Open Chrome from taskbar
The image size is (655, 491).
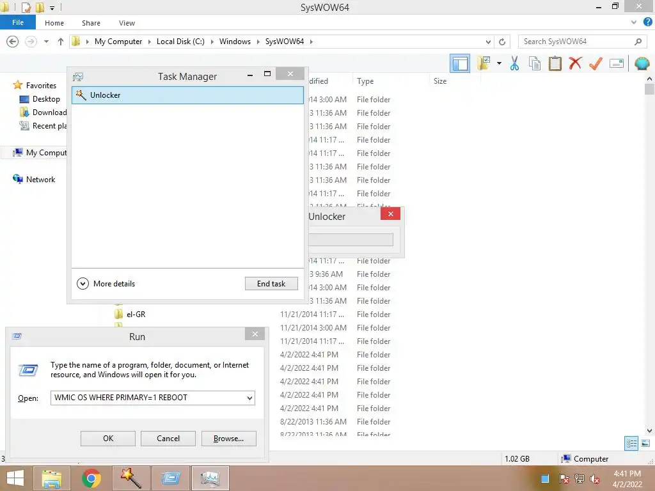click(91, 478)
